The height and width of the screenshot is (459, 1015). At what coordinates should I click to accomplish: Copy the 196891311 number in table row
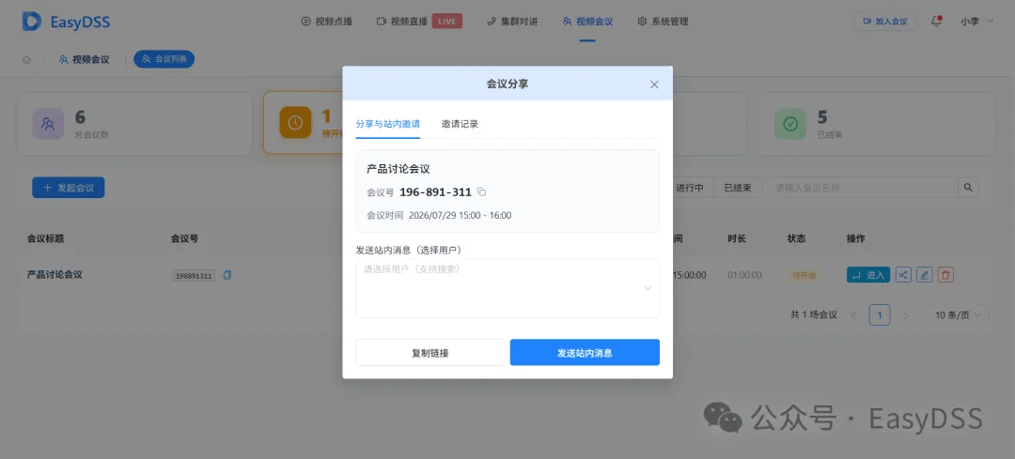click(x=227, y=275)
